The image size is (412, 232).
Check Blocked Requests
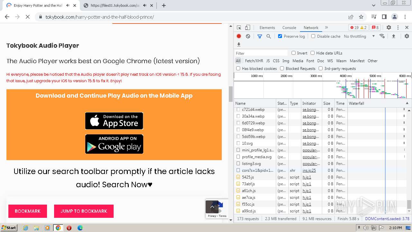pyautogui.click(x=282, y=68)
